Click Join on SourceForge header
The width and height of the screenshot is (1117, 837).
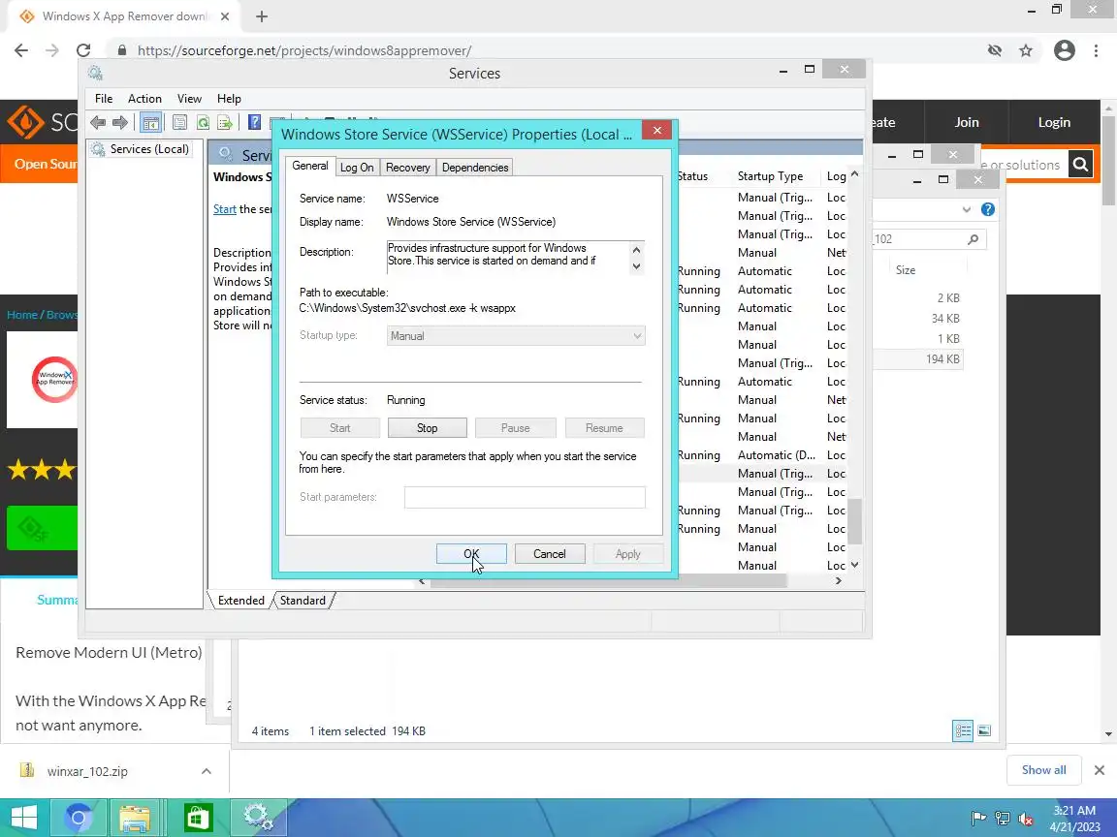(x=967, y=122)
